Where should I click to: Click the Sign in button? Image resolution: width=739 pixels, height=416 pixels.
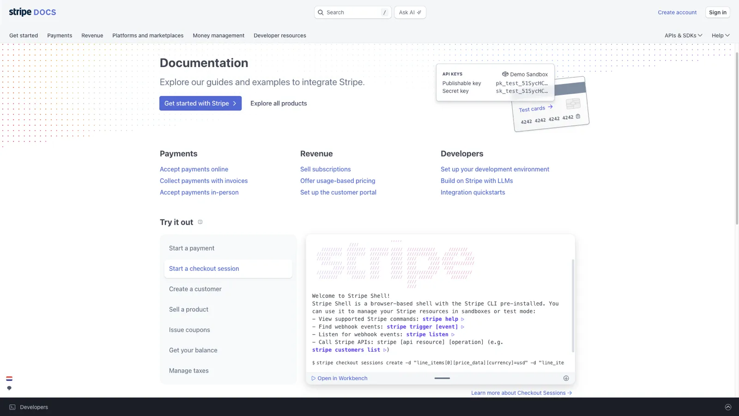tap(717, 12)
